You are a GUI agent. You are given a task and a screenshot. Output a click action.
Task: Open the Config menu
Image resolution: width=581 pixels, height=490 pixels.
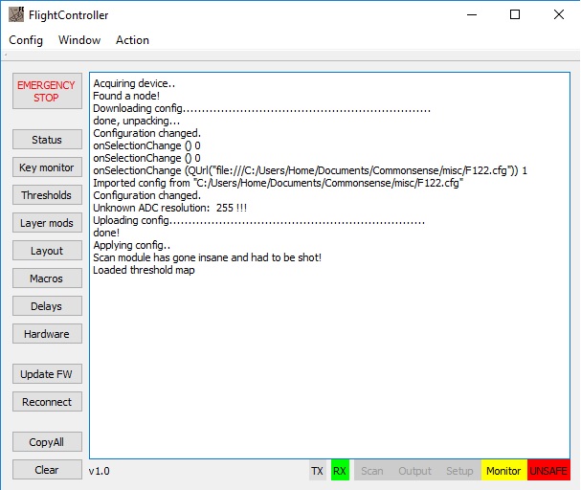pyautogui.click(x=26, y=40)
